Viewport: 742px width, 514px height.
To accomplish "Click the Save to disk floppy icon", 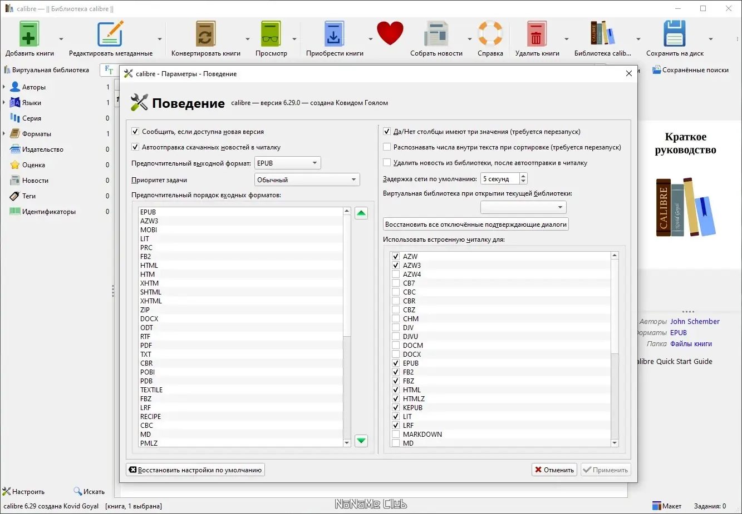I will point(675,34).
